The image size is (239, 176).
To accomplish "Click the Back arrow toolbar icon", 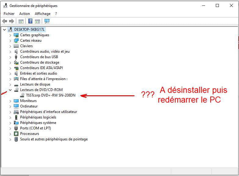I will 5,21.
